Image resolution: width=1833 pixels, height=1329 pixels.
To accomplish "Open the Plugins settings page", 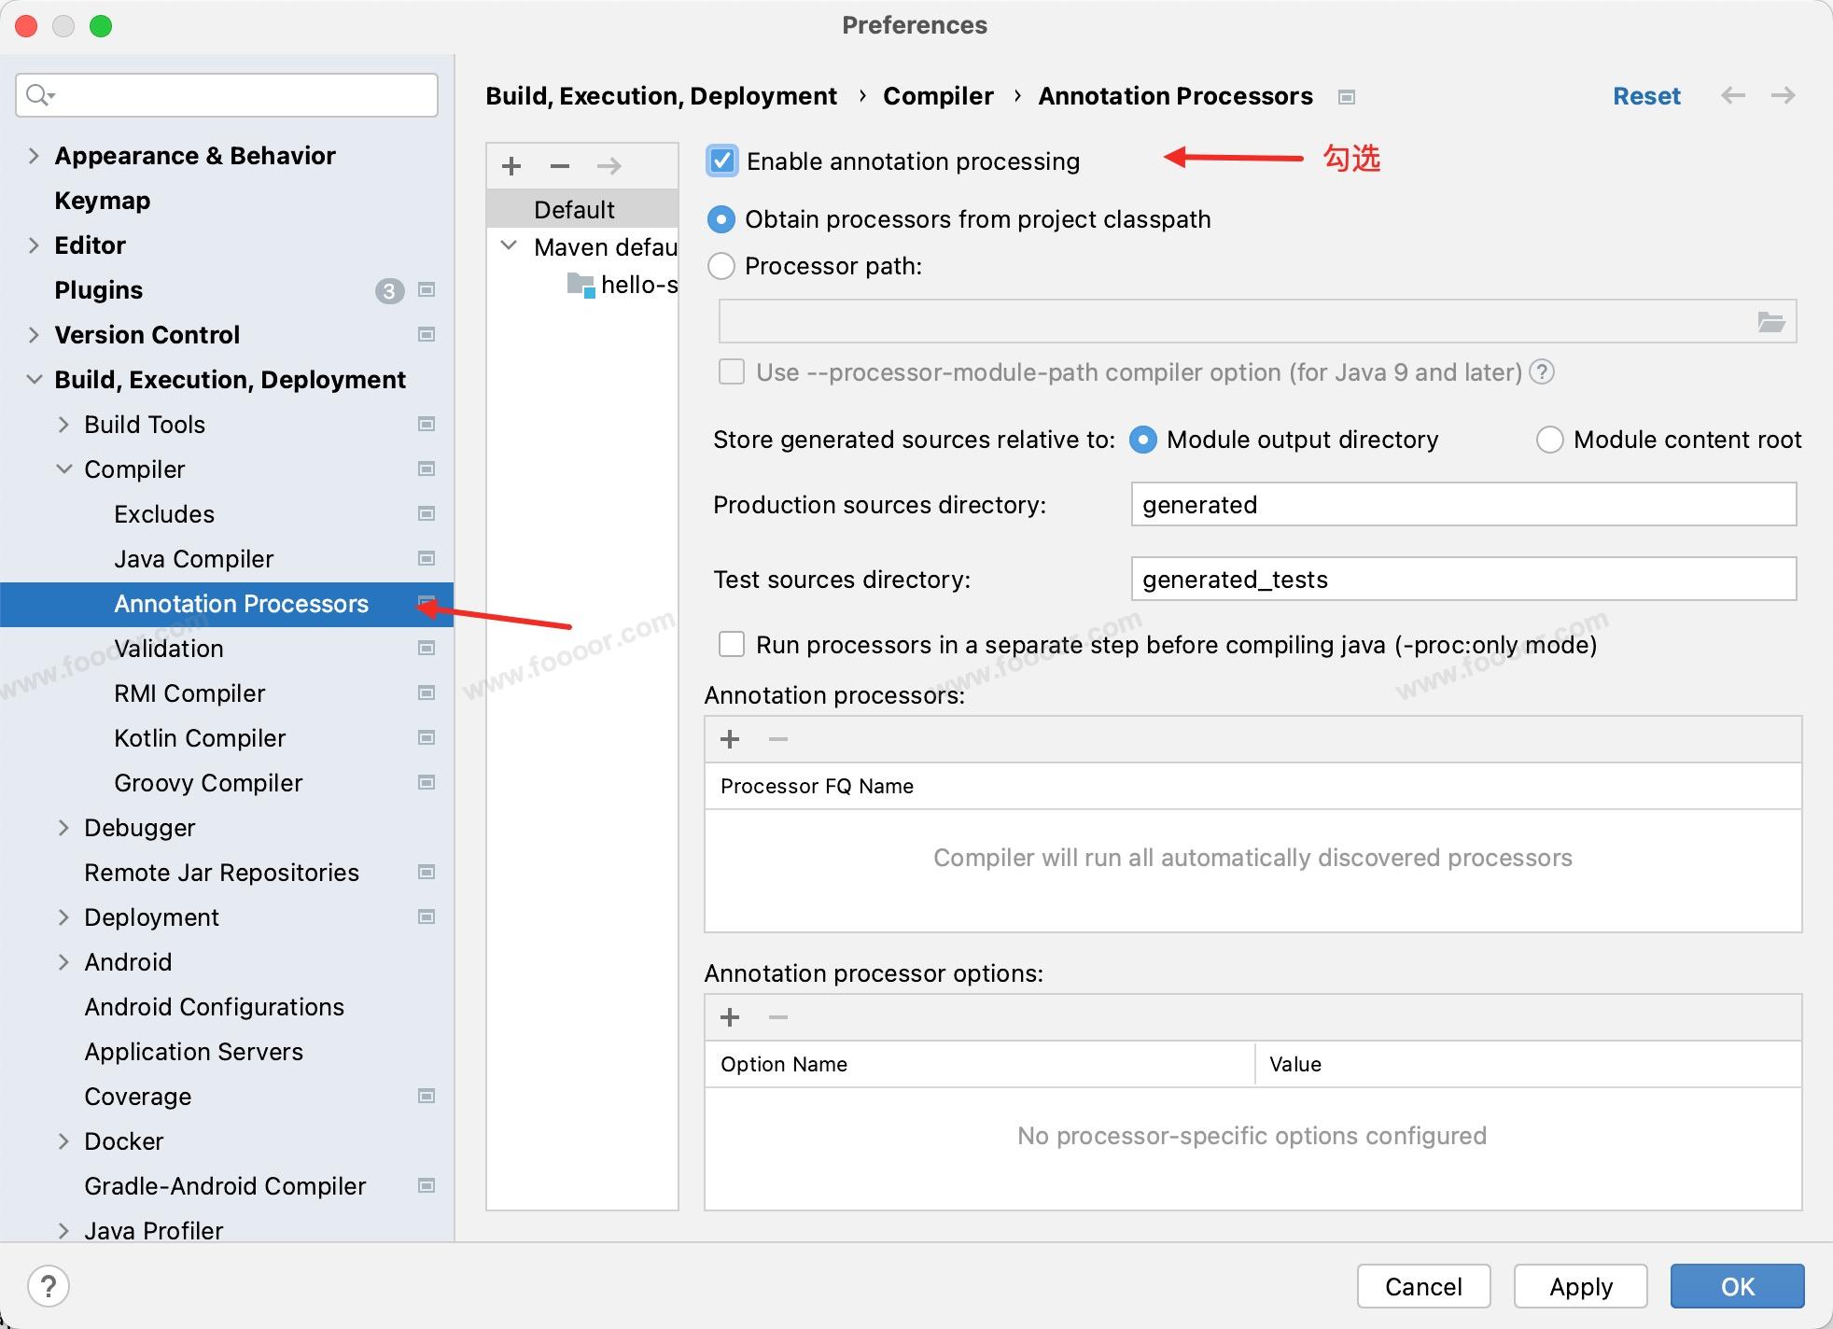I will pos(99,290).
